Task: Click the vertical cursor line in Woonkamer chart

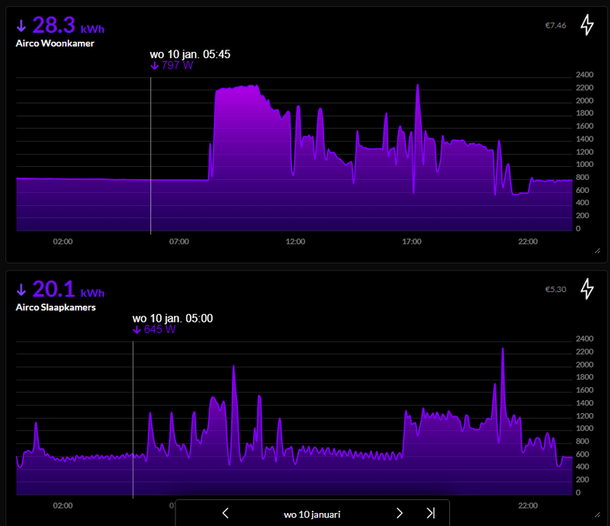Action: point(150,156)
